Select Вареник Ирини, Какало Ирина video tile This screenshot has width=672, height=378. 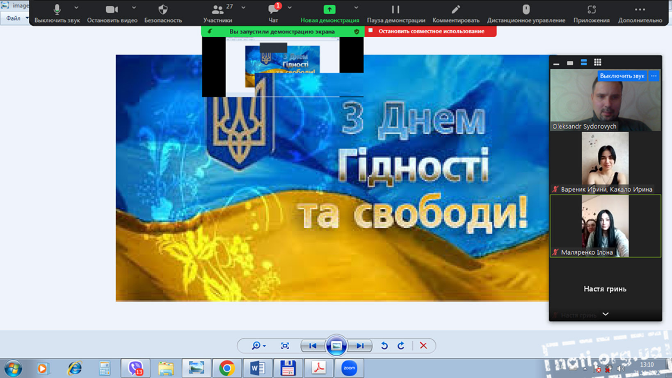click(606, 163)
